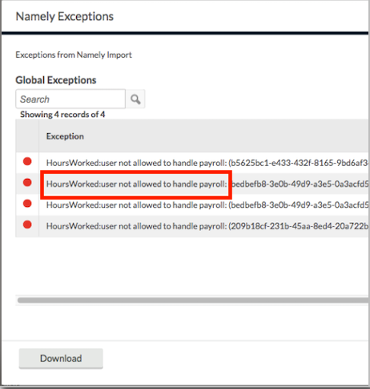Image resolution: width=370 pixels, height=389 pixels.
Task: Click red dot in row with 209b18cf ID
Action: pyautogui.click(x=27, y=225)
